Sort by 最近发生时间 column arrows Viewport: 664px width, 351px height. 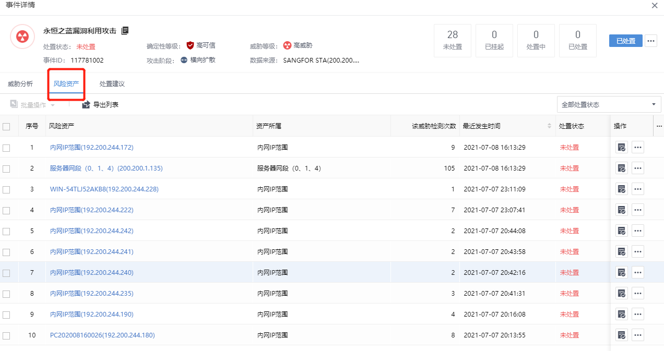click(x=549, y=126)
